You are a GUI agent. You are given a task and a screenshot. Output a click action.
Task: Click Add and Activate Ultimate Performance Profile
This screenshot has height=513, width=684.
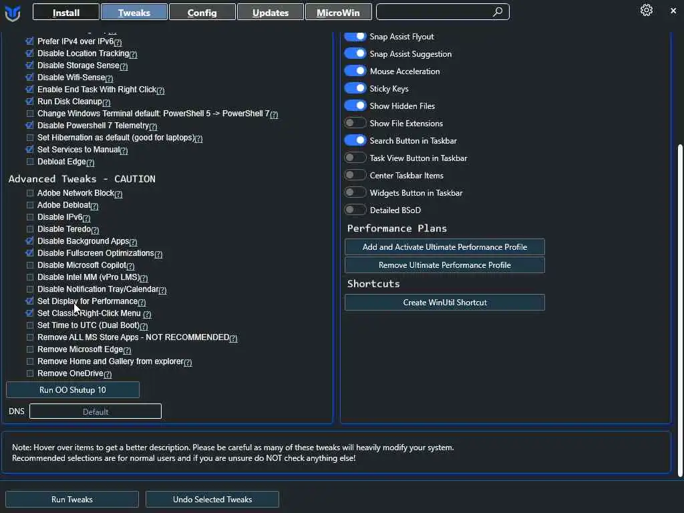(x=444, y=247)
